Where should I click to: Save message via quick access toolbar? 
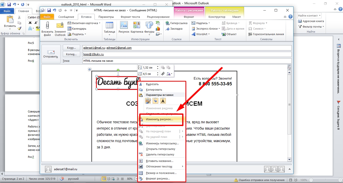pos(49,10)
